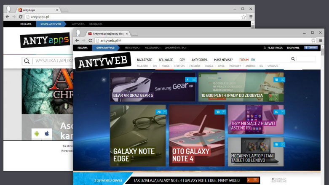This screenshot has height=185, width=329.
Task: Click the profile avatar in the AntyApps window
Action: click(8, 9)
